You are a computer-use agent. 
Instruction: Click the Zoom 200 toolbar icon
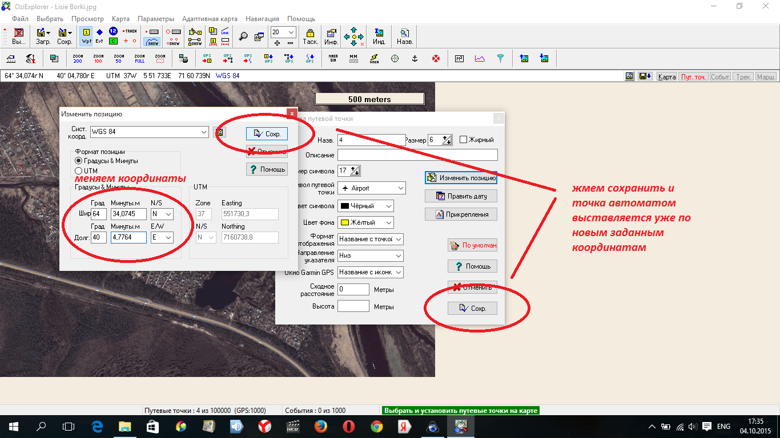click(x=78, y=58)
